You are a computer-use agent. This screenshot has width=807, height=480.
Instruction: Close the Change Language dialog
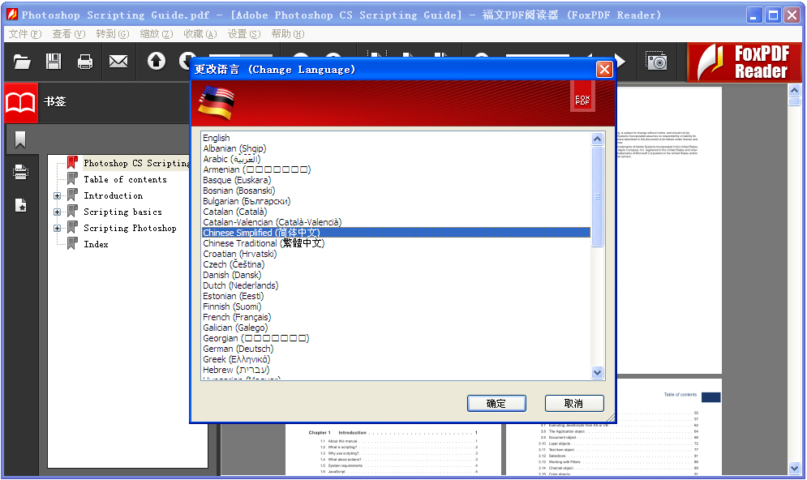pyautogui.click(x=604, y=69)
